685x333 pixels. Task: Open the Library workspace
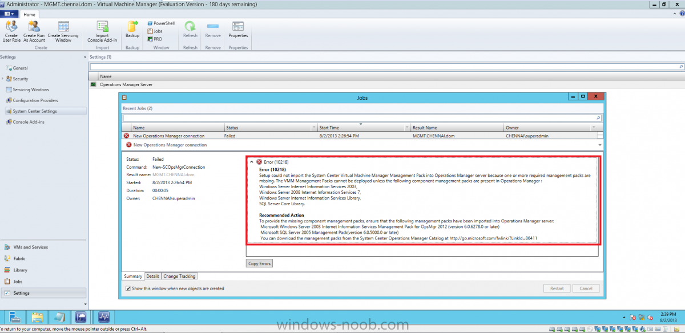(43, 270)
